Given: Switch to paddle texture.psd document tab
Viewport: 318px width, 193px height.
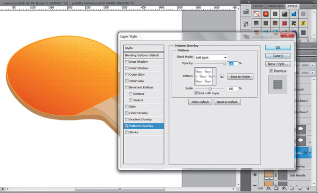Looking at the screenshot, I should point(100,3).
